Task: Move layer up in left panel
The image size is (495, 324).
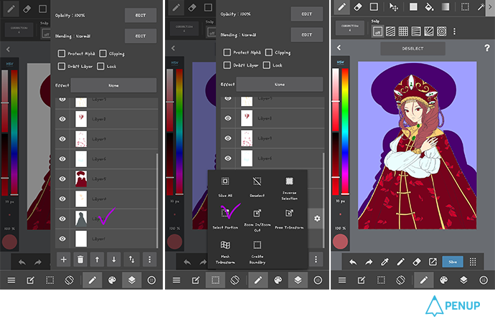Action: 97,259
